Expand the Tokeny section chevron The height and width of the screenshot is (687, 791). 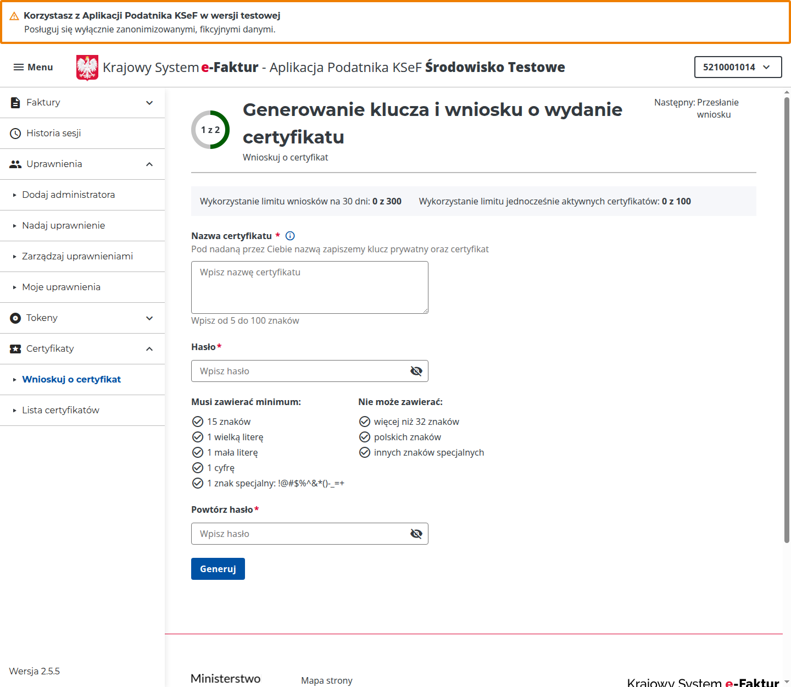149,318
